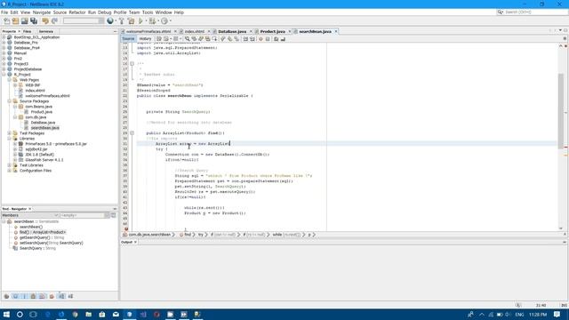Open the Refactor menu

77,12
